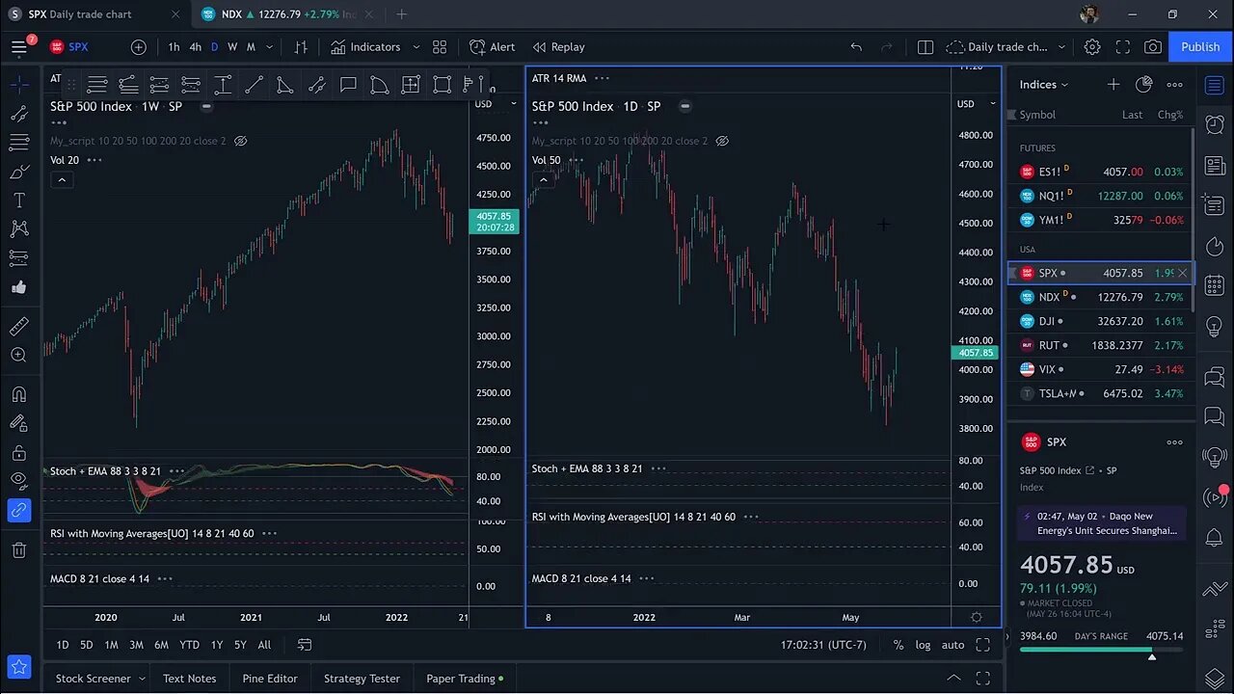
Task: Enter fullscreen mode from top toolbar
Action: coord(1123,46)
